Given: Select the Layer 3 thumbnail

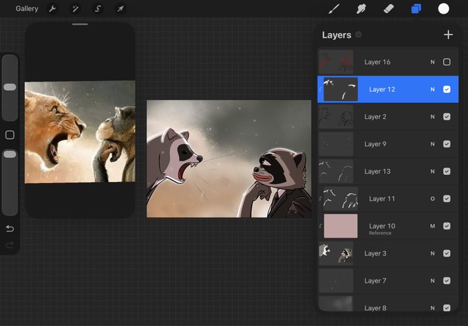Looking at the screenshot, I should [x=336, y=253].
